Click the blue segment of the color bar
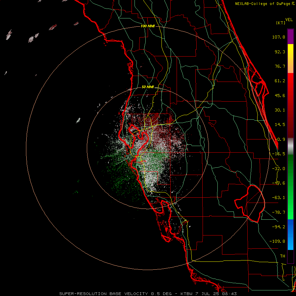This screenshot has height=296, width=296. click(290, 234)
